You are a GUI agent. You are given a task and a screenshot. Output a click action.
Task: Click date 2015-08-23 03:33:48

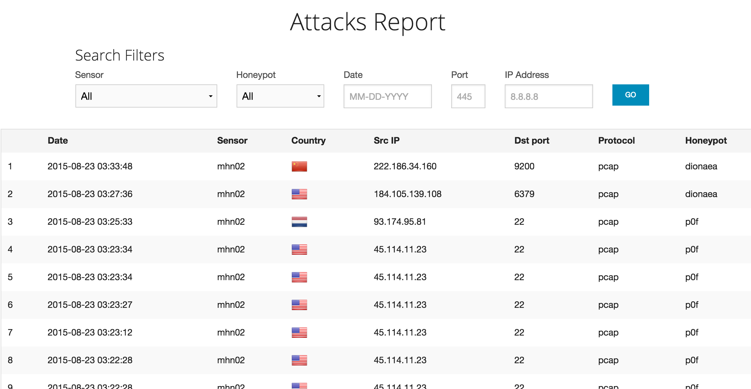coord(90,166)
